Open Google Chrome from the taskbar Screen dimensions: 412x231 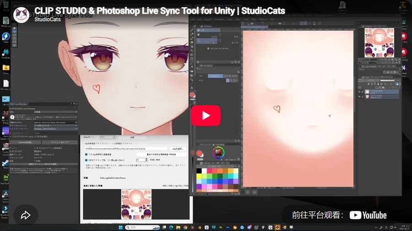185,227
